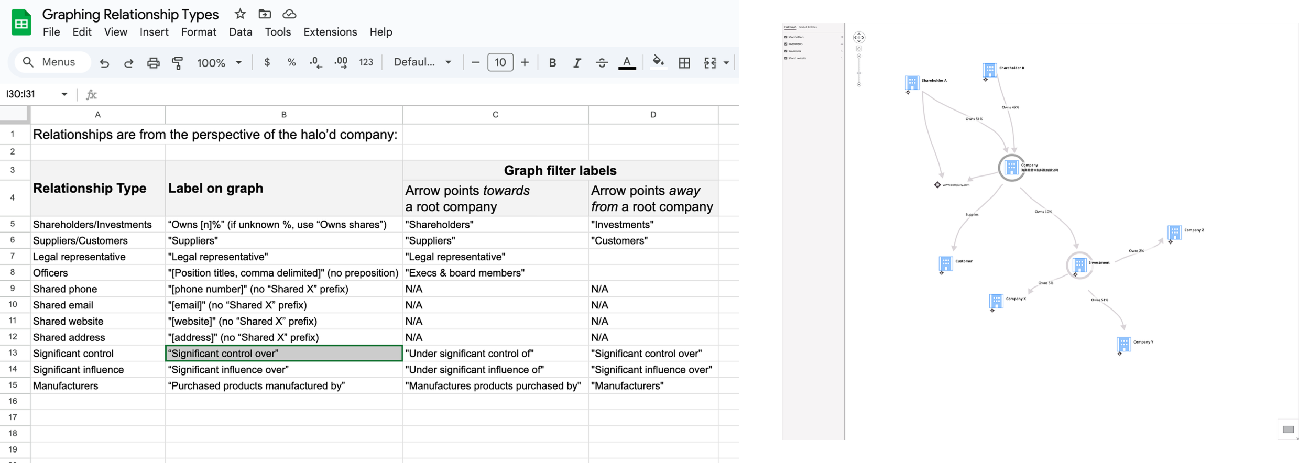Apply currency format with the dollar icon
Image resolution: width=1299 pixels, height=463 pixels.
pos(267,62)
